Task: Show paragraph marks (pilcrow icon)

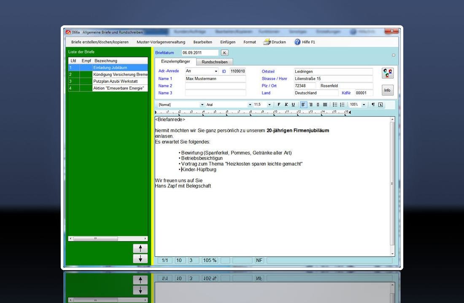Action: tap(373, 105)
